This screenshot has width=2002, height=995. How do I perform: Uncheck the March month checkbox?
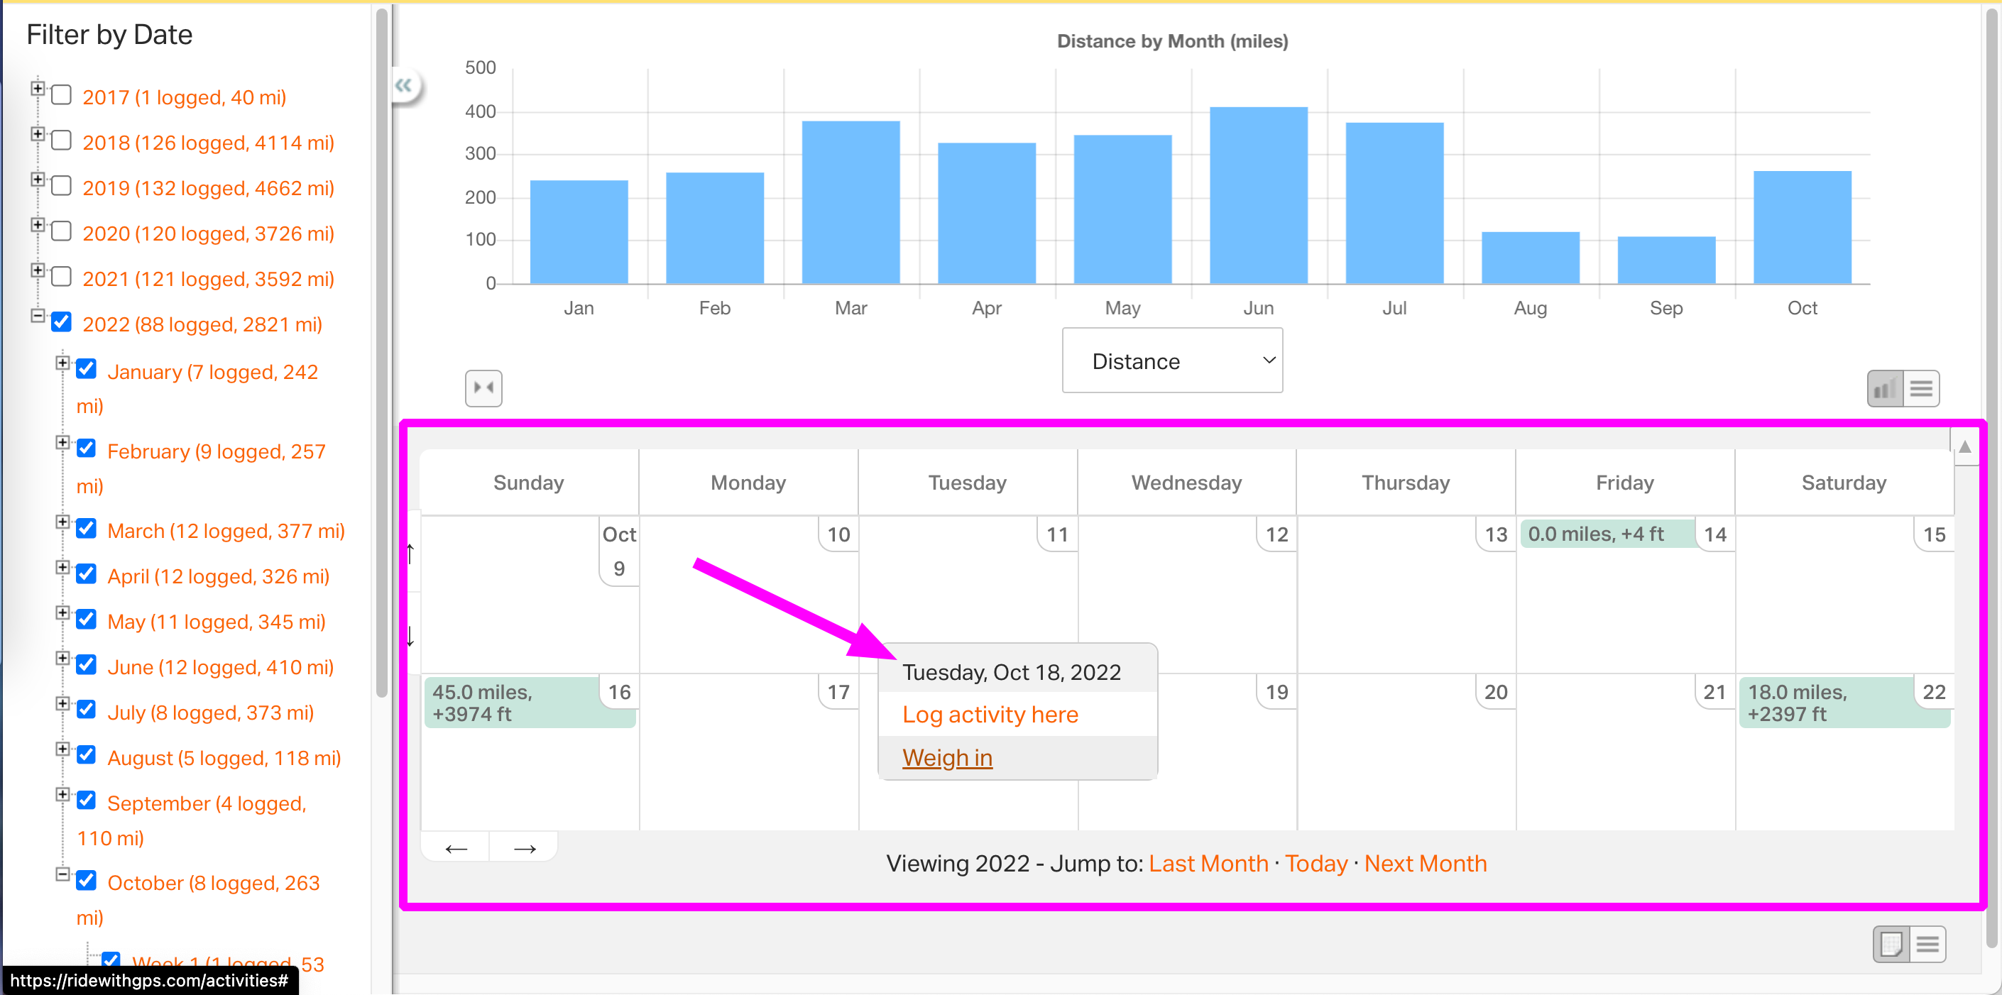click(87, 529)
